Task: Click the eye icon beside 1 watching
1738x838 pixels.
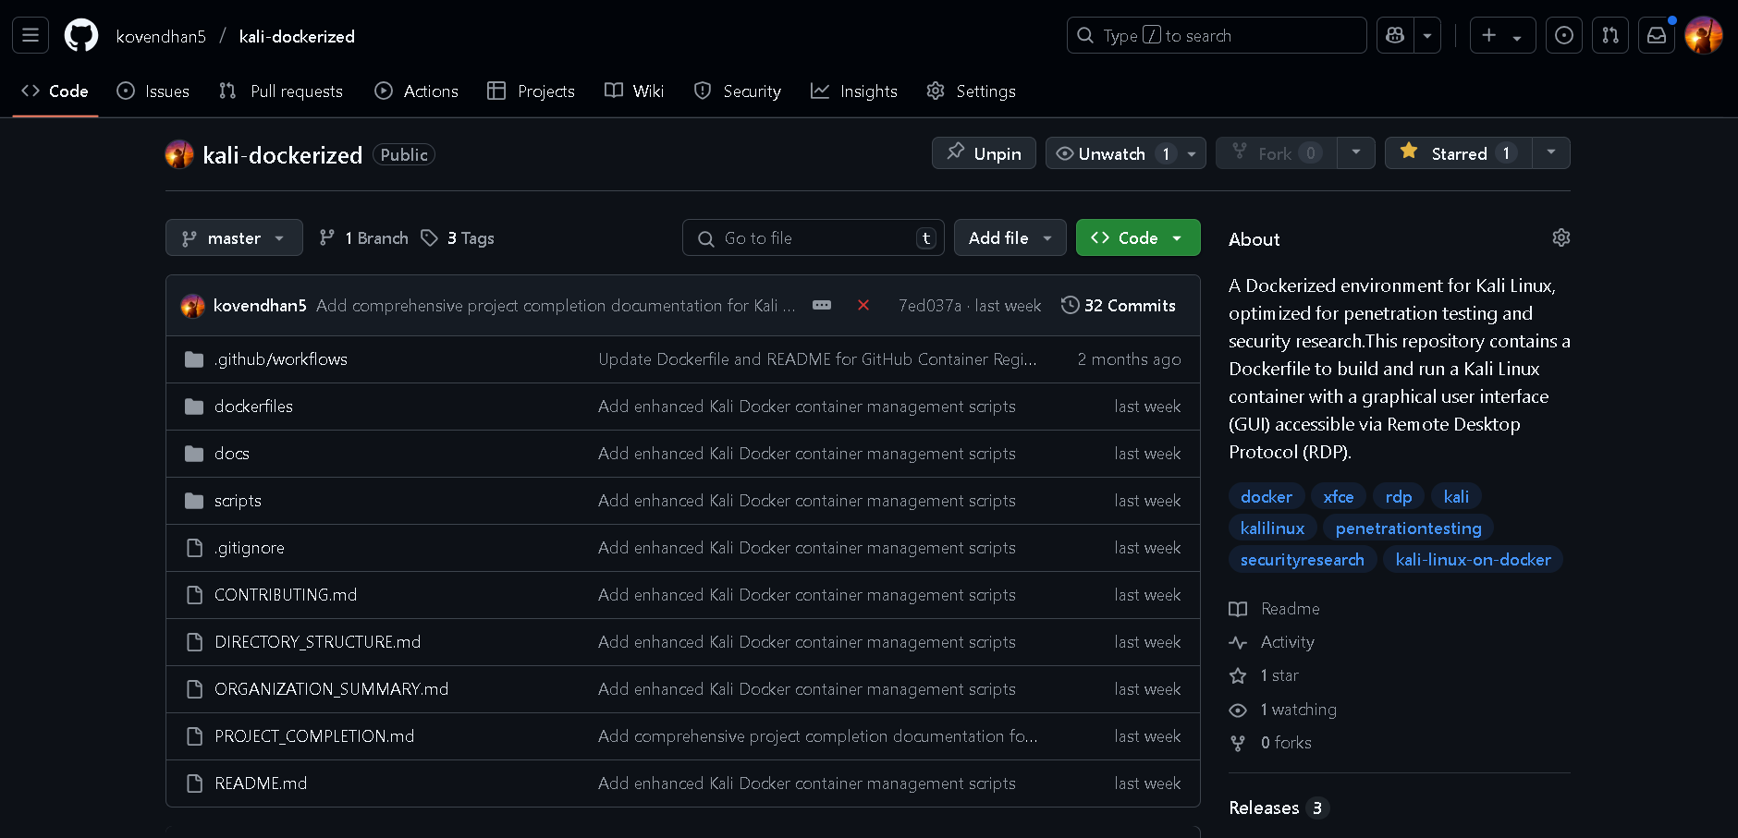Action: 1238,710
